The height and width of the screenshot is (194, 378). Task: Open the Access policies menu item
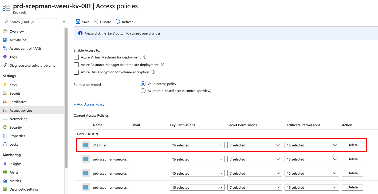tap(32, 110)
